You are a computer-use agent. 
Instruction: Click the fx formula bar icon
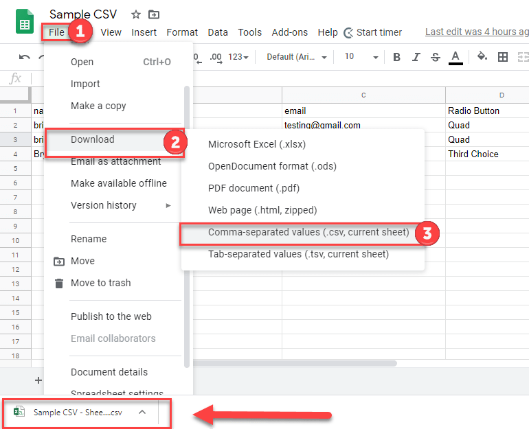coord(16,78)
